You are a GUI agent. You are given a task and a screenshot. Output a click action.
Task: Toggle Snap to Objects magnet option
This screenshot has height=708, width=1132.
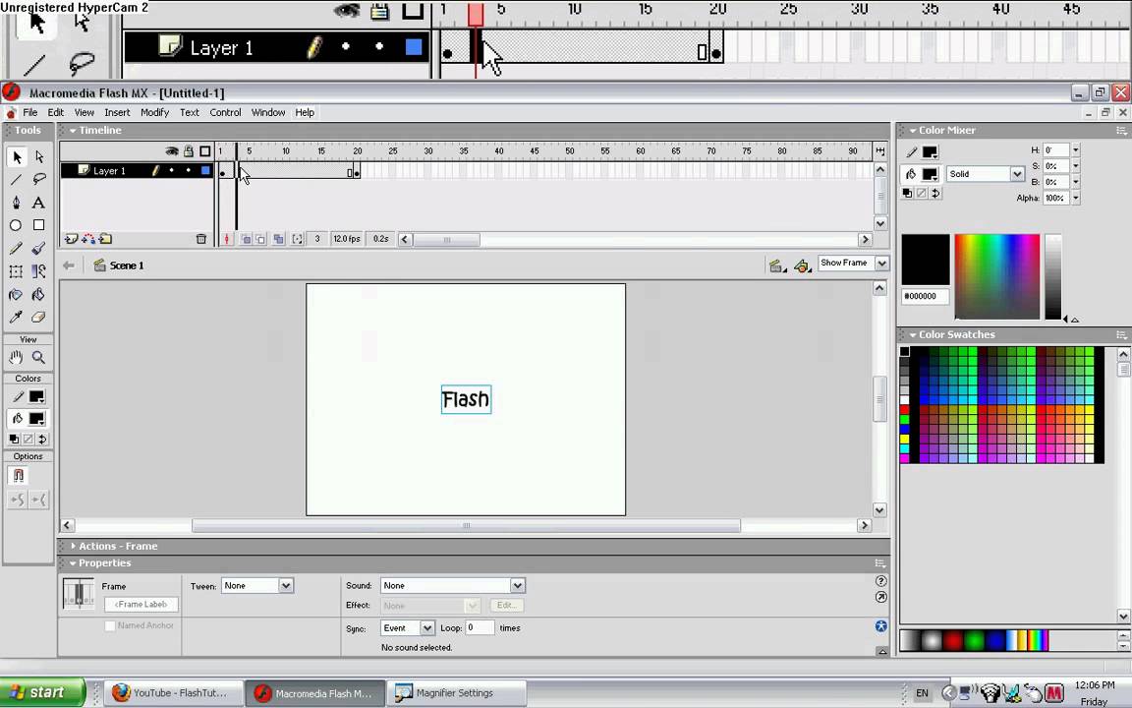tap(18, 475)
